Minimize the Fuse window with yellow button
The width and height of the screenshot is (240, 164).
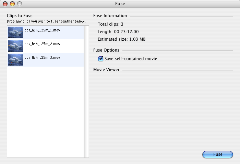tap(12, 4)
